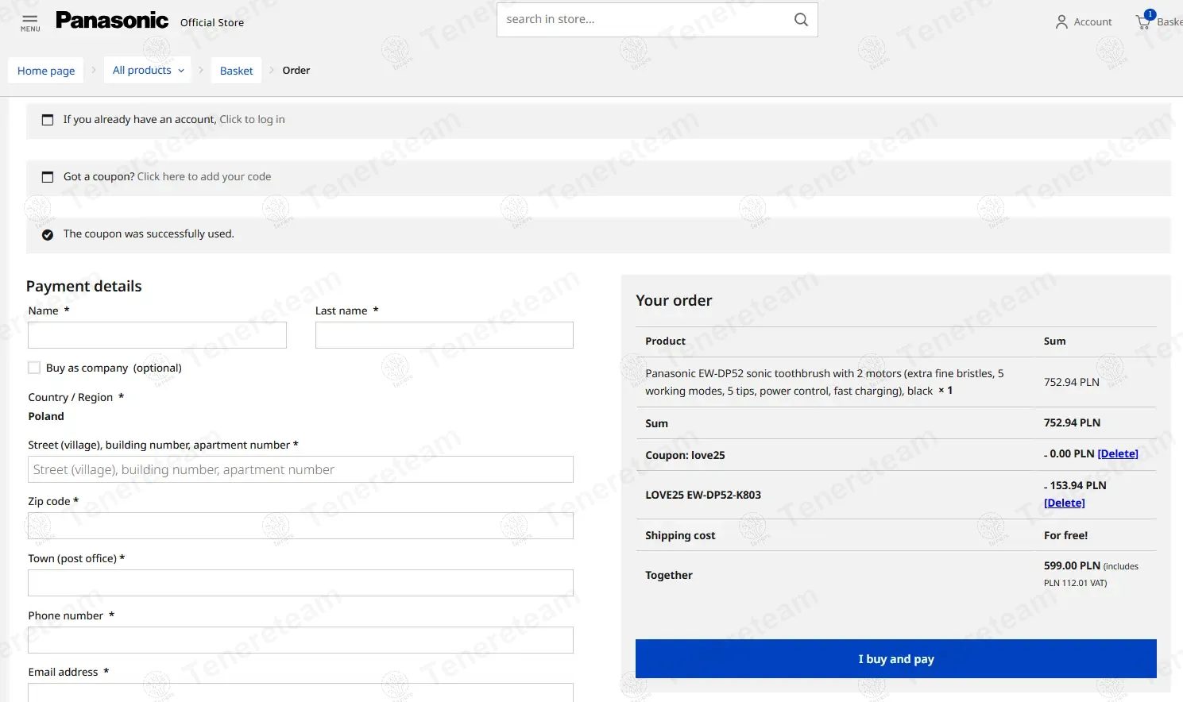The width and height of the screenshot is (1183, 702).
Task: Click the 'Shipping cost' label
Action: coord(680,535)
